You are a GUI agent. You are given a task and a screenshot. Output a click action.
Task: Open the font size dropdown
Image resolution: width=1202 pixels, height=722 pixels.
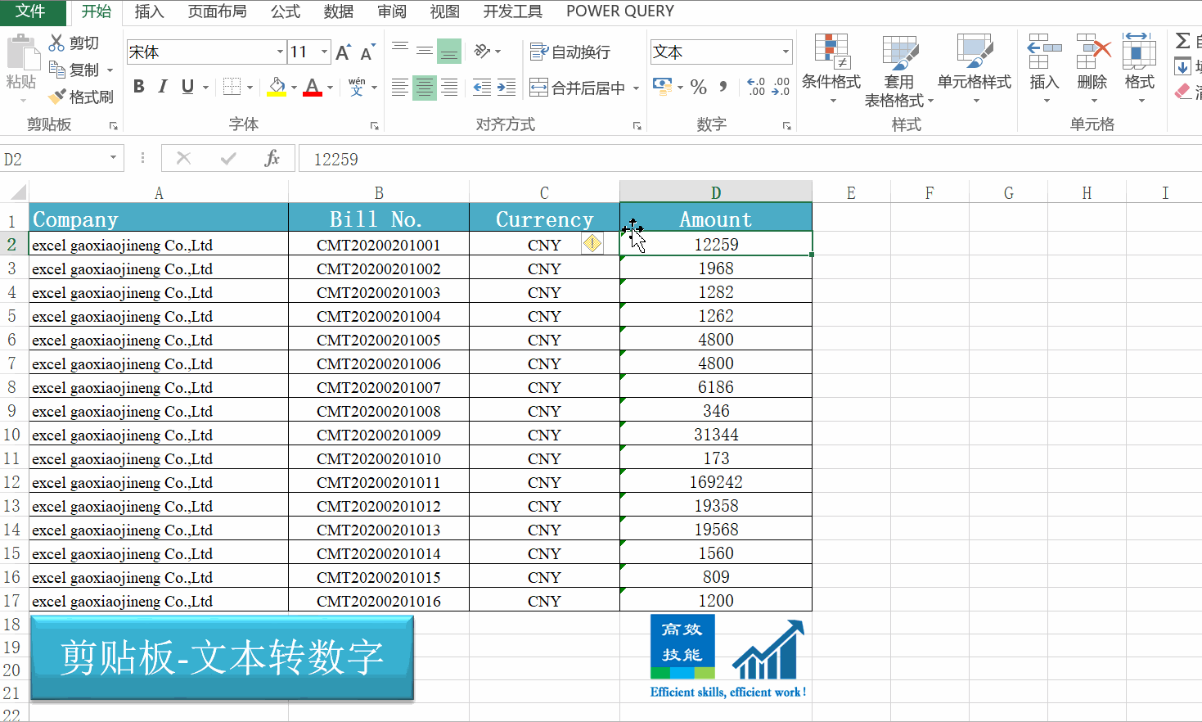[324, 52]
